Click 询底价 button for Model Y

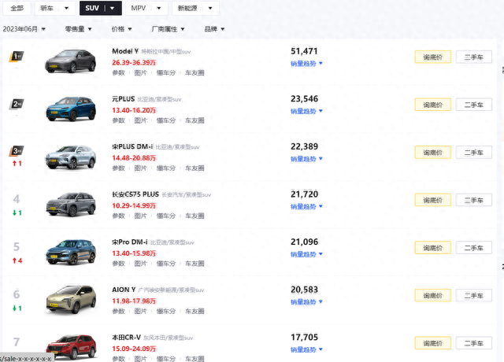click(432, 57)
